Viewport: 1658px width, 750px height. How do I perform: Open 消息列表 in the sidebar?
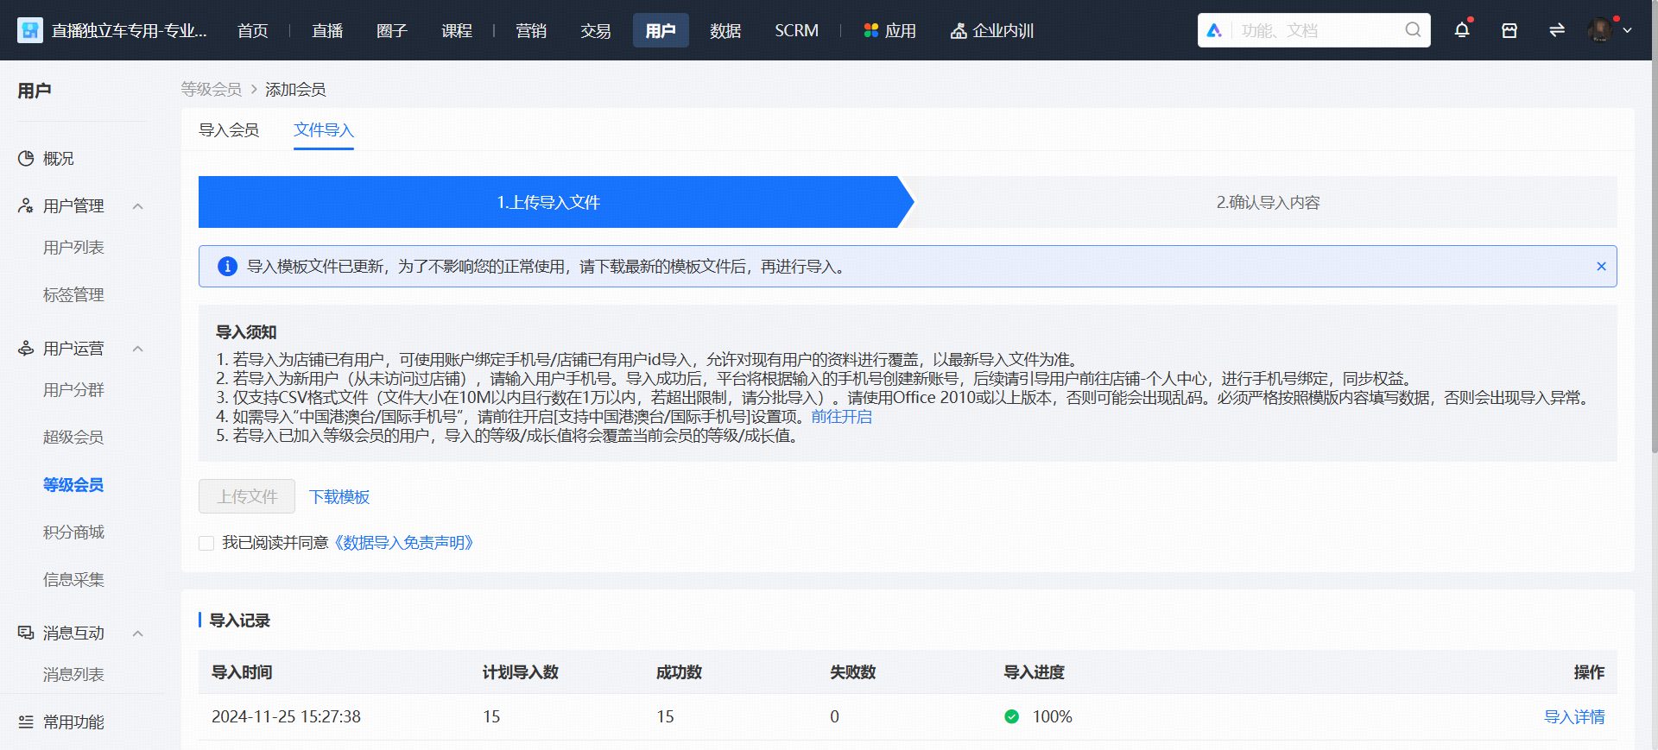73,675
